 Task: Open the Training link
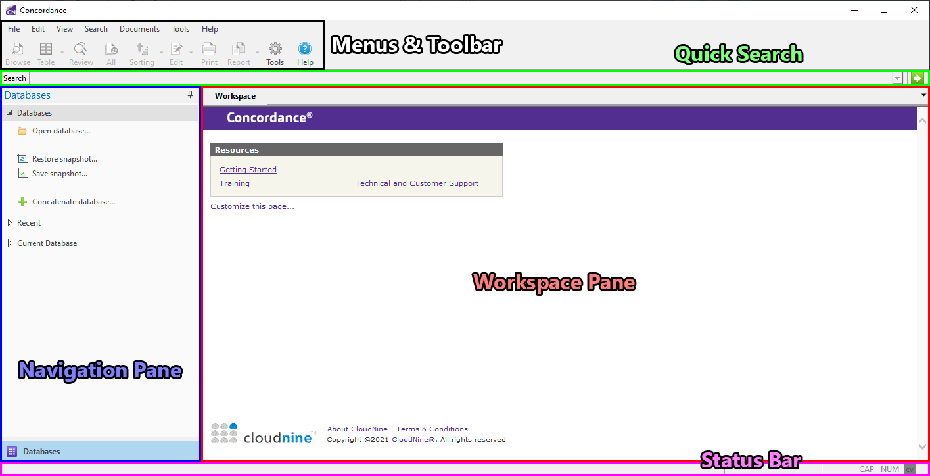[x=235, y=183]
